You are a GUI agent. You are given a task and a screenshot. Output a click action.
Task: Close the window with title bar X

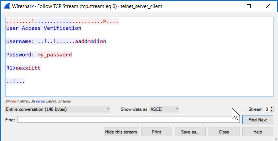pyautogui.click(x=268, y=6)
